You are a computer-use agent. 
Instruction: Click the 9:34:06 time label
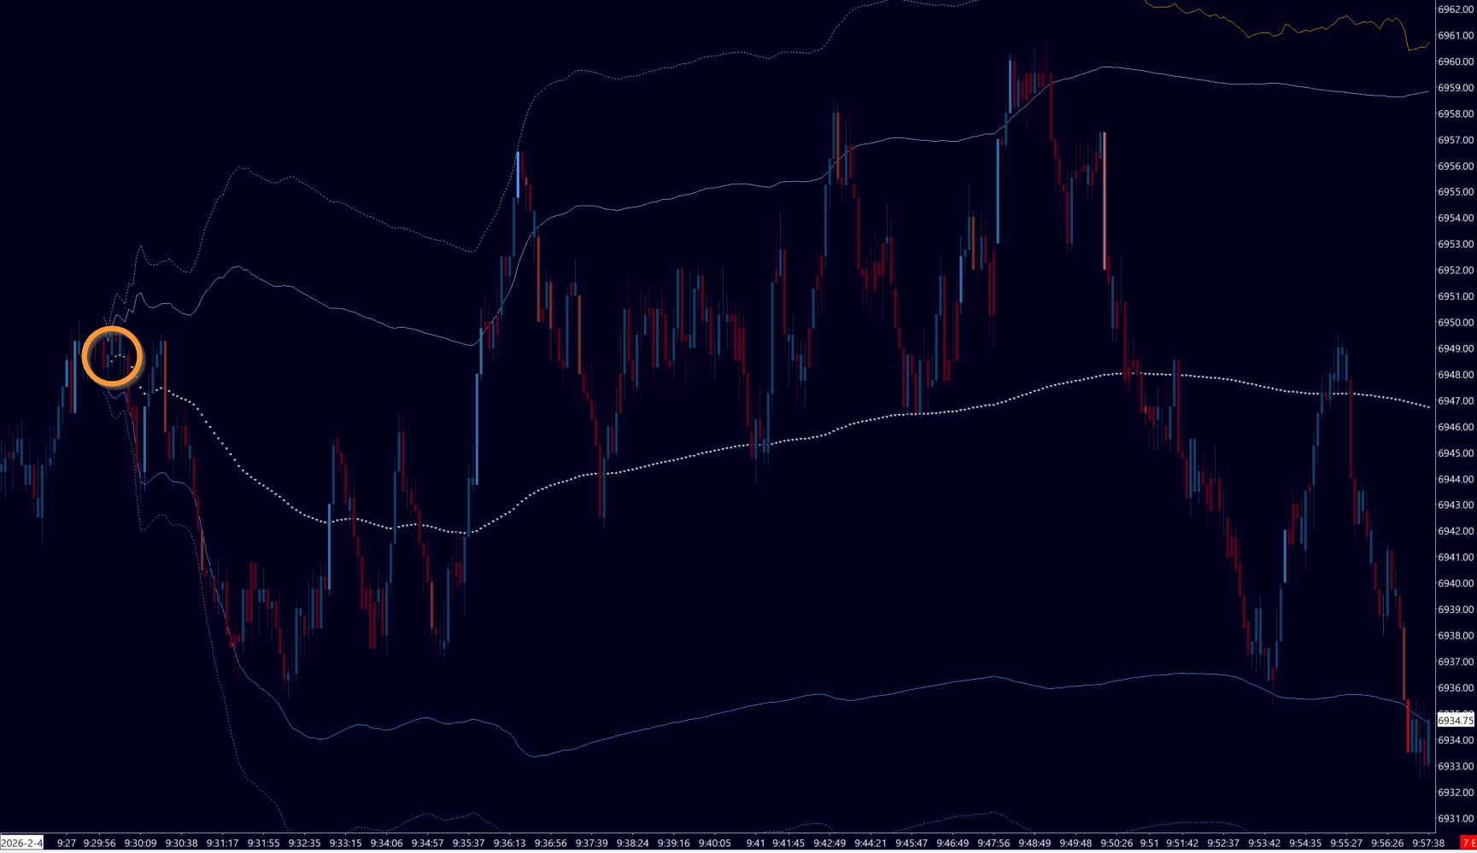[386, 843]
